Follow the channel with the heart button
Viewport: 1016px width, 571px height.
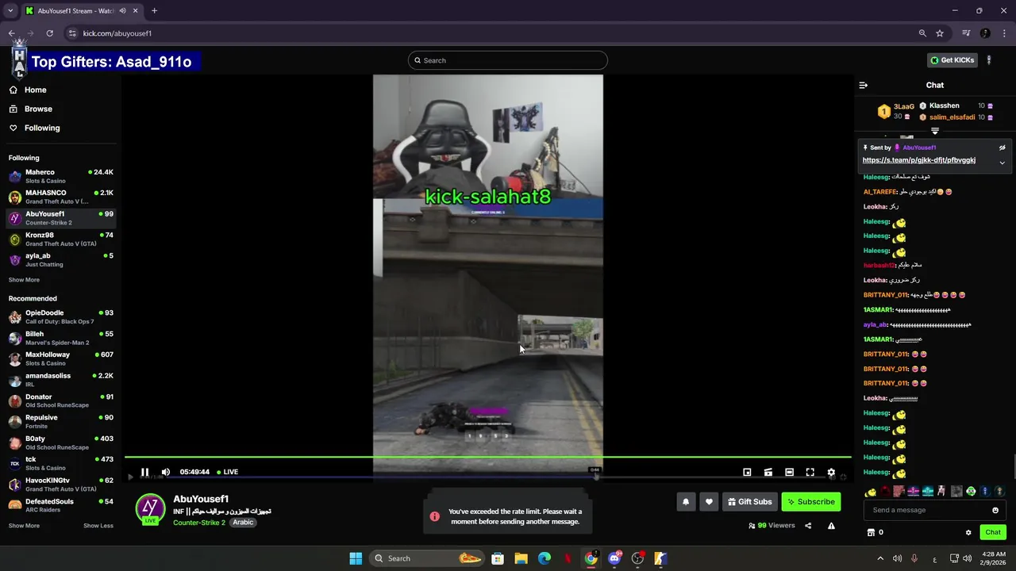pos(710,501)
